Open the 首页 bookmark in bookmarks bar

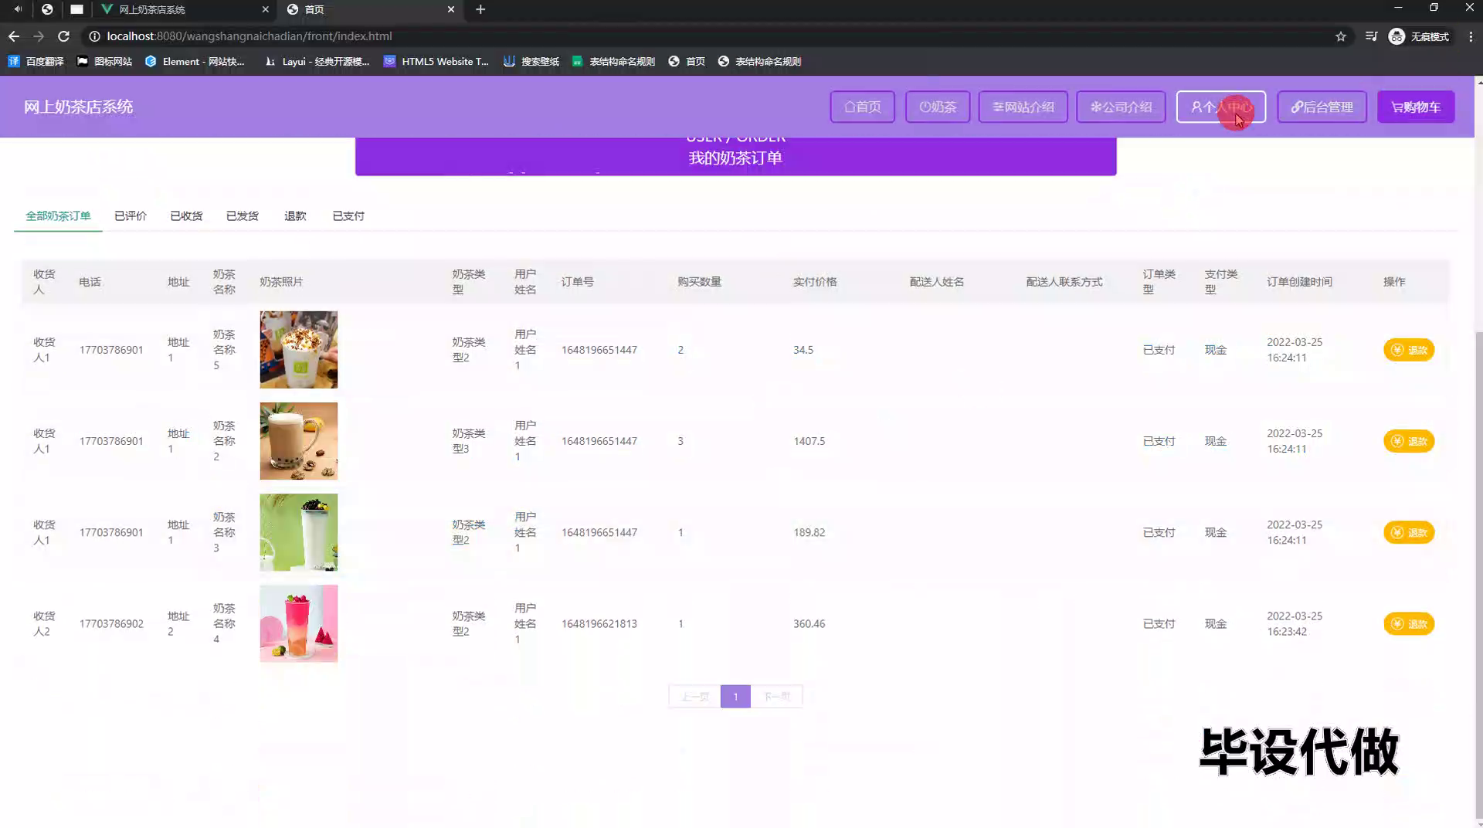(x=687, y=61)
